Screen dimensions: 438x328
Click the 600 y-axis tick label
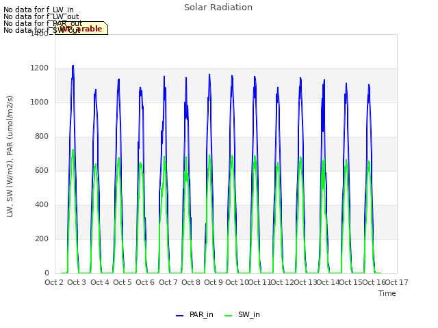point(42,171)
